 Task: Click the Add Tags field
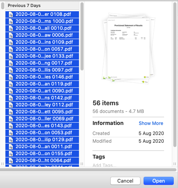point(104,165)
